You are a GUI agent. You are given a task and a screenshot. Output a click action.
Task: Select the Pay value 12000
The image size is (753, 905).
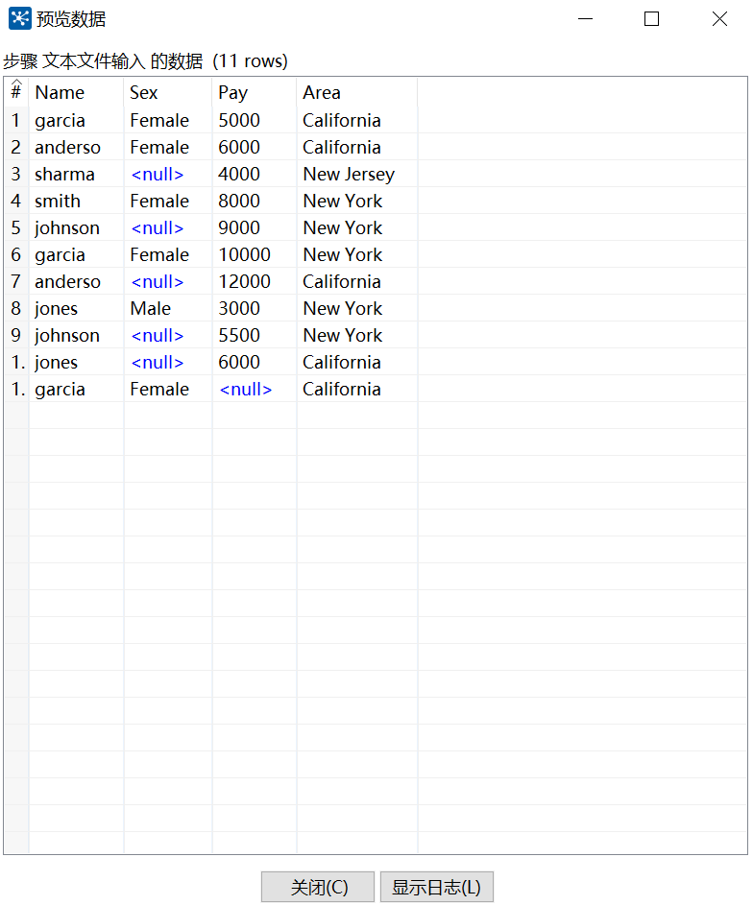[255, 281]
